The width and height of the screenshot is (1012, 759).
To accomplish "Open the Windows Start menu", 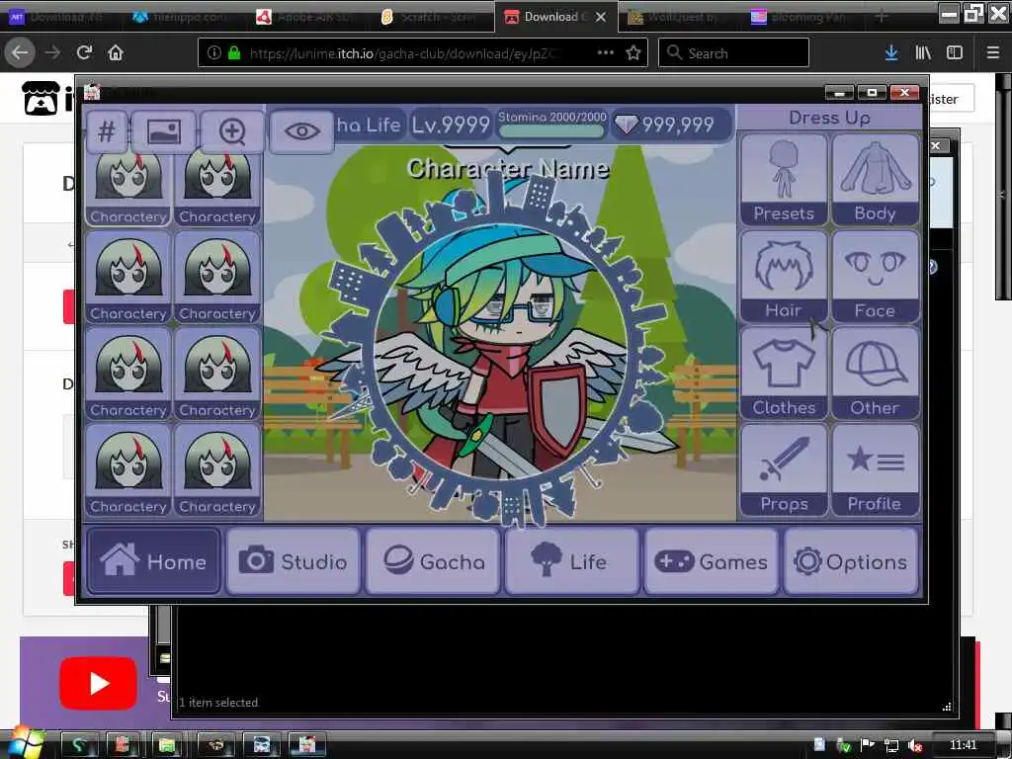I will pos(25,742).
